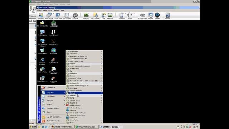Open Client menu in Viewing window
Screen dimensions: 229x129
point(39,10)
